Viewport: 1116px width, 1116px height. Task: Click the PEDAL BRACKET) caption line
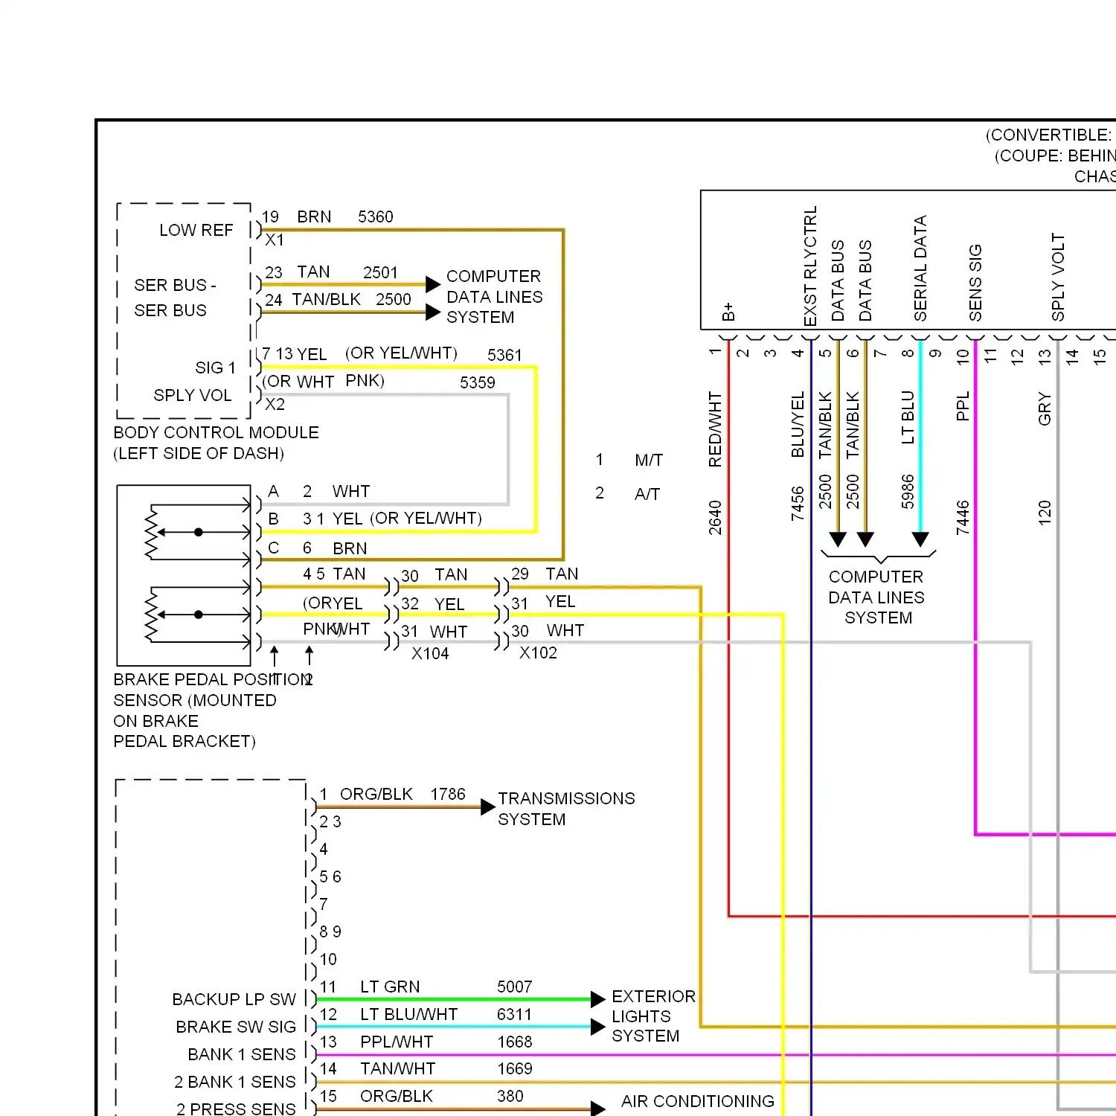pos(185,742)
